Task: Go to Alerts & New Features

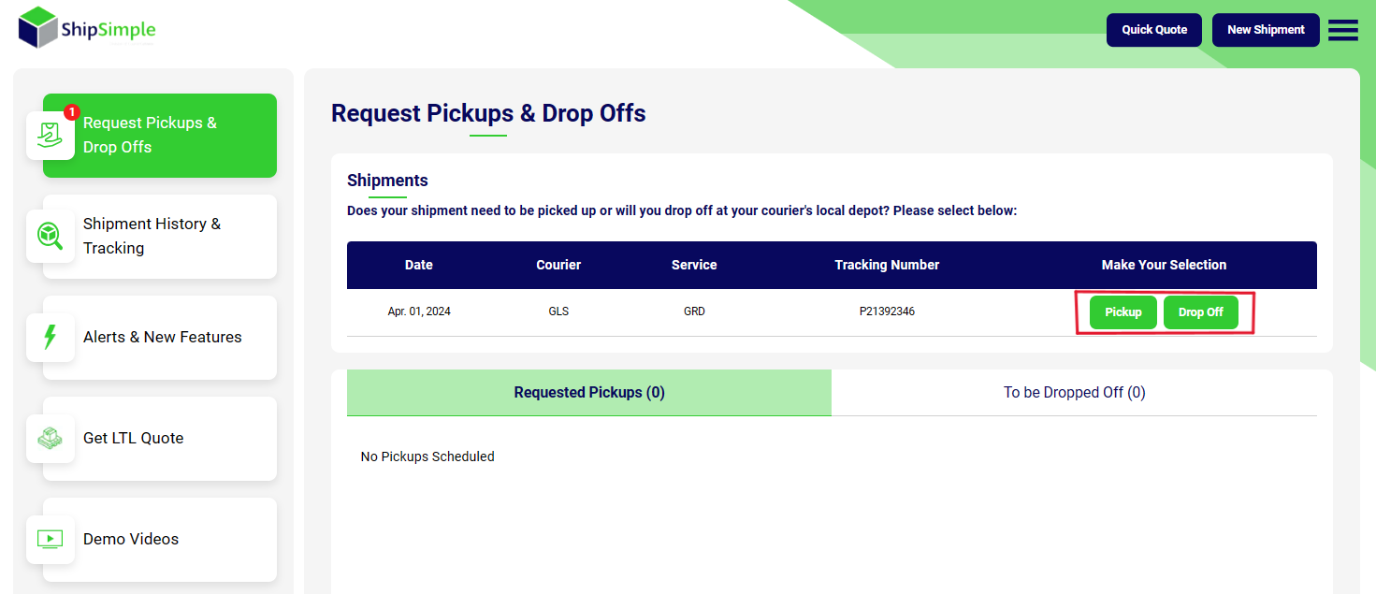Action: coord(160,338)
